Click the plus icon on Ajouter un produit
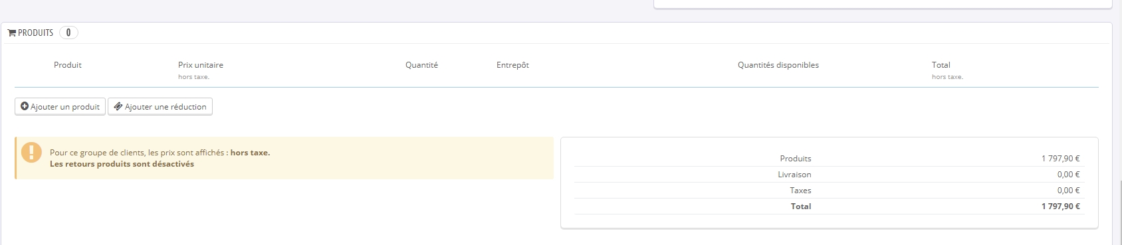 pyautogui.click(x=25, y=106)
